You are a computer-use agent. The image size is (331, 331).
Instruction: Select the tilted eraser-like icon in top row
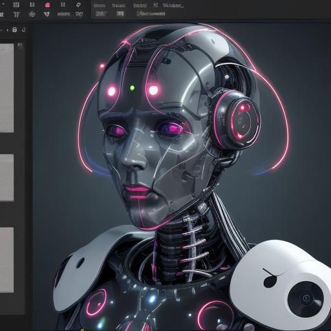click(x=79, y=5)
